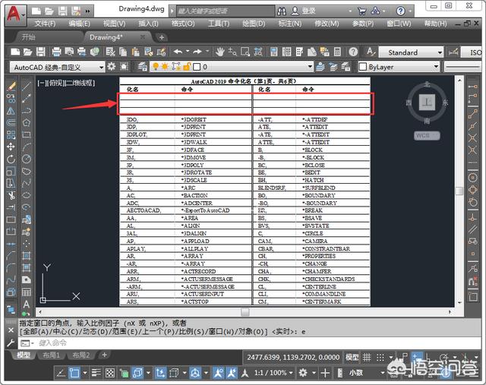Open the 编辑(E) menu
Screen dimensions: 486x385
coord(79,24)
